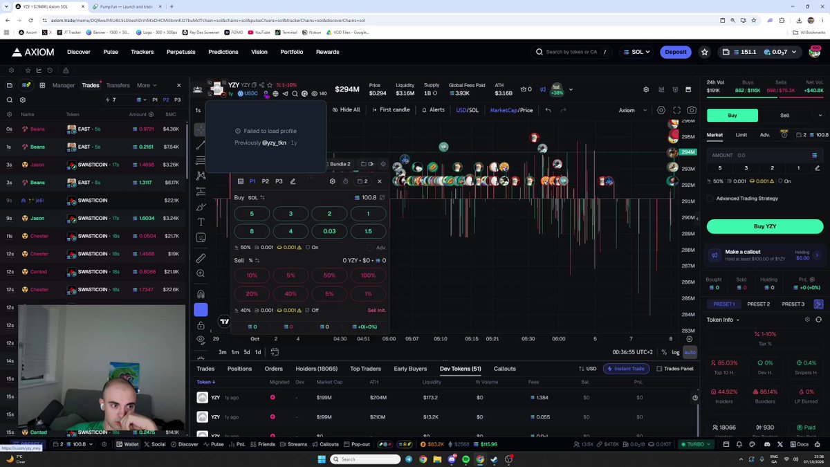Click the green Buy YZY button
This screenshot has height=467, width=830.
point(765,226)
